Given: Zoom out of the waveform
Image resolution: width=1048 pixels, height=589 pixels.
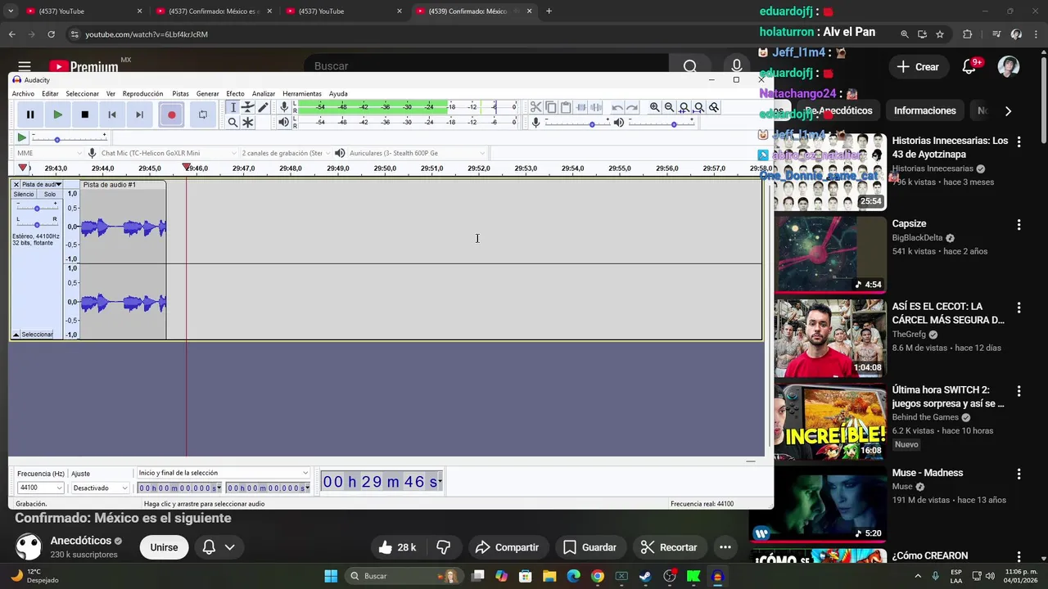Looking at the screenshot, I should click(670, 107).
